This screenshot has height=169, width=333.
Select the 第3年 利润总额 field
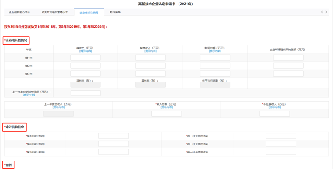tap(215, 74)
